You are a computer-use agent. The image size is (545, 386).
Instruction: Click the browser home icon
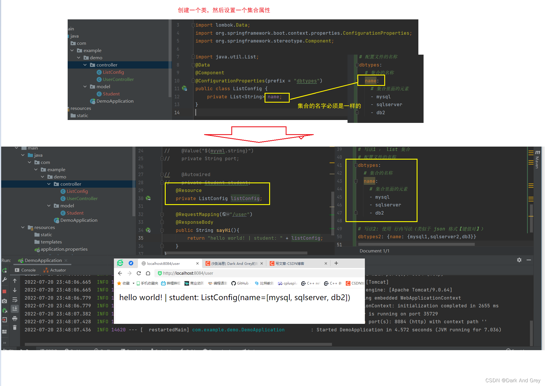[148, 273]
